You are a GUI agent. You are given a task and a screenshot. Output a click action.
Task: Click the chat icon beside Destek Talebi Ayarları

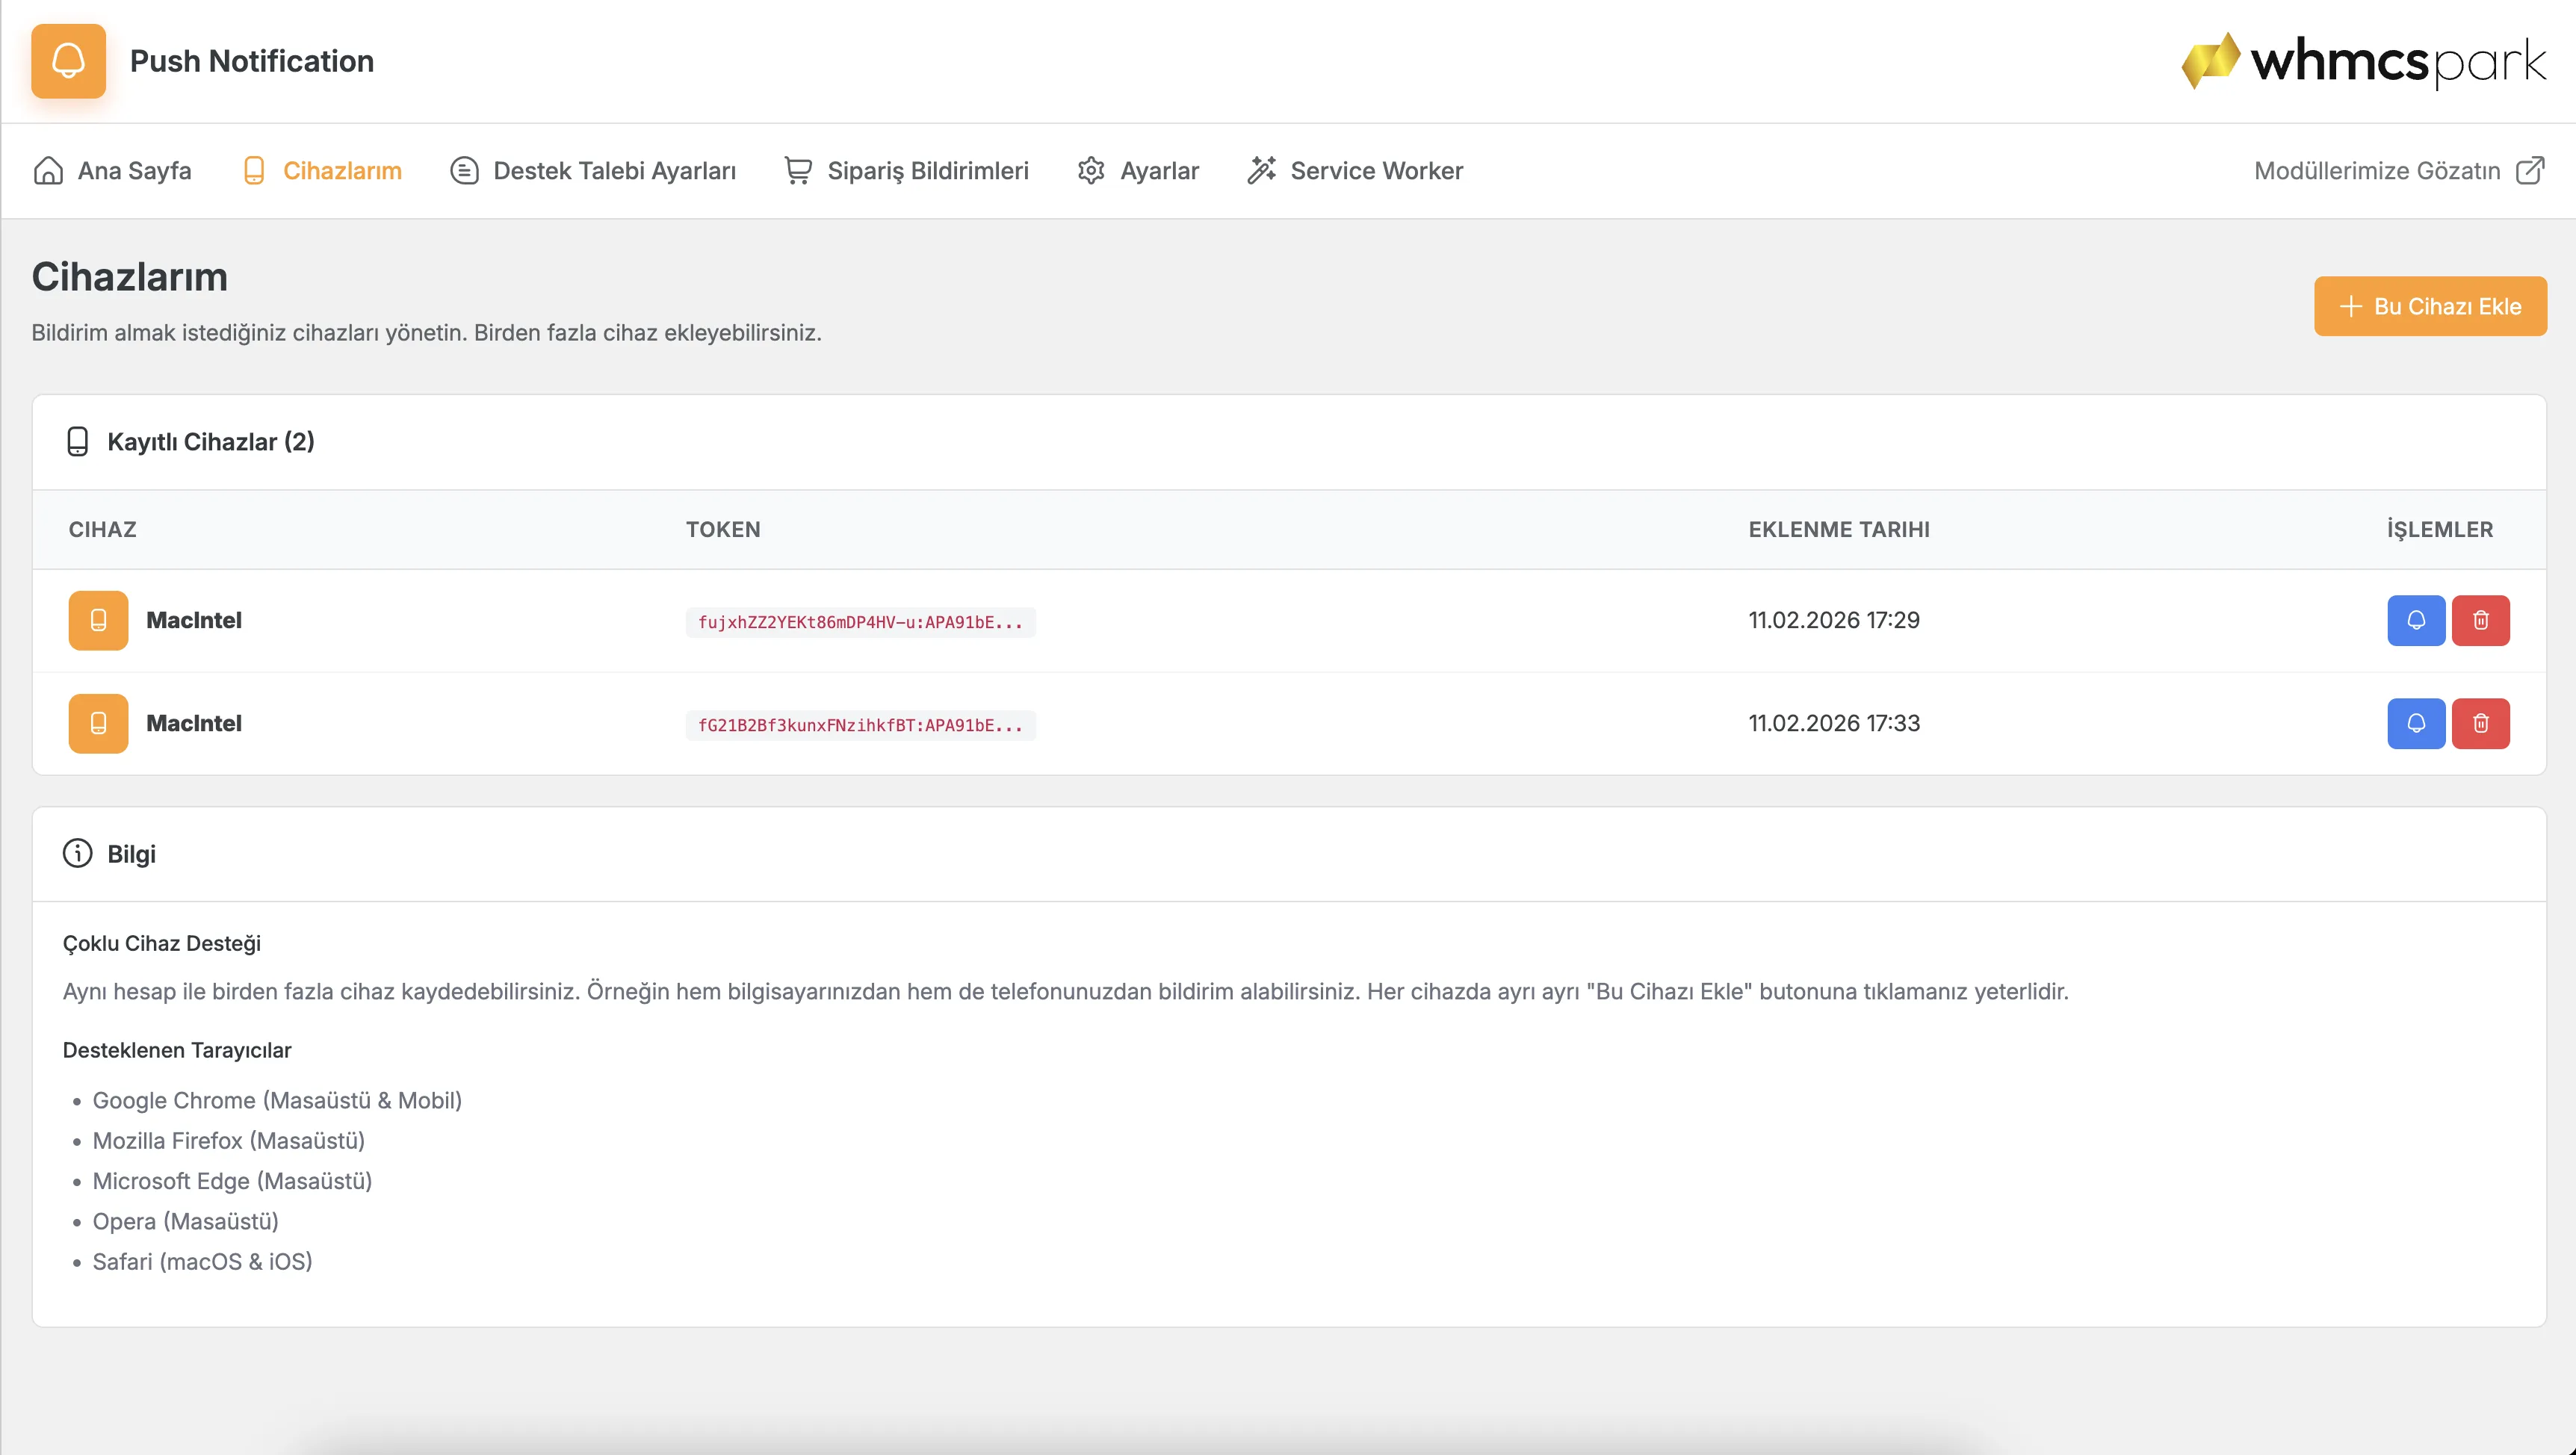tap(464, 171)
